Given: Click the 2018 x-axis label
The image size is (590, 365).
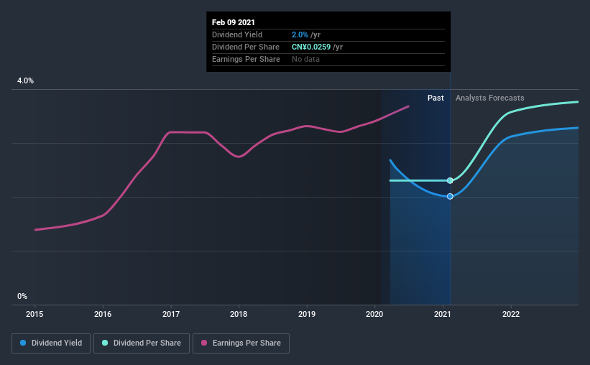Looking at the screenshot, I should click(239, 314).
